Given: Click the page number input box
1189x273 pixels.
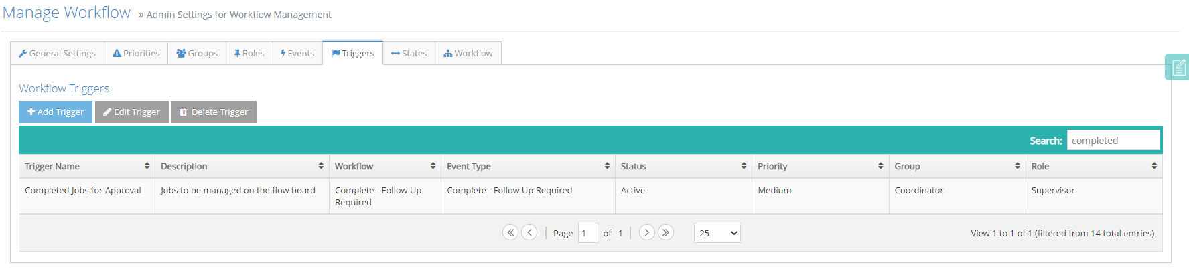Looking at the screenshot, I should 587,233.
